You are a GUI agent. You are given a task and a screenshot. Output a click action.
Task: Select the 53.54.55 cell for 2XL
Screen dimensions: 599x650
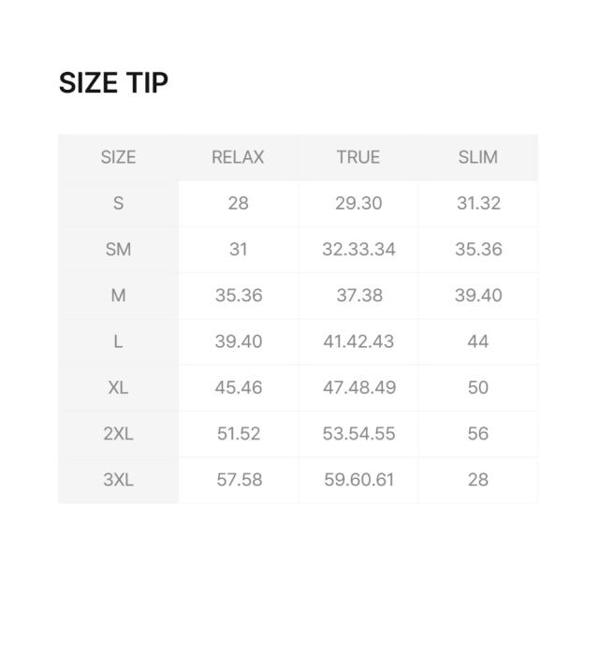[x=358, y=434]
